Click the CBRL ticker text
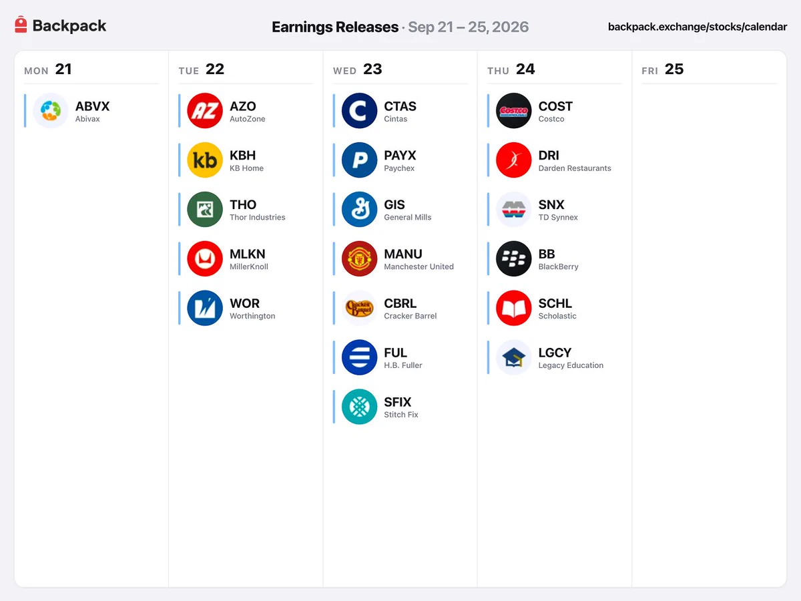 coord(400,304)
